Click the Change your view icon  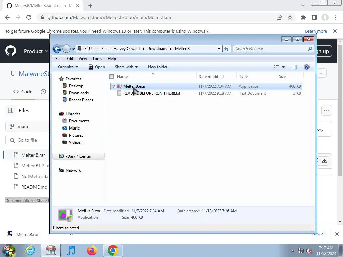276,67
